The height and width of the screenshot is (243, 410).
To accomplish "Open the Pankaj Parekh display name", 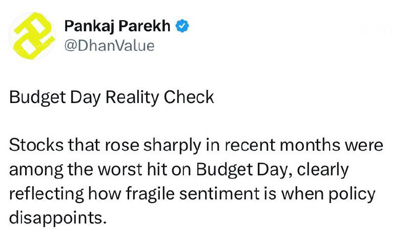I will click(117, 27).
